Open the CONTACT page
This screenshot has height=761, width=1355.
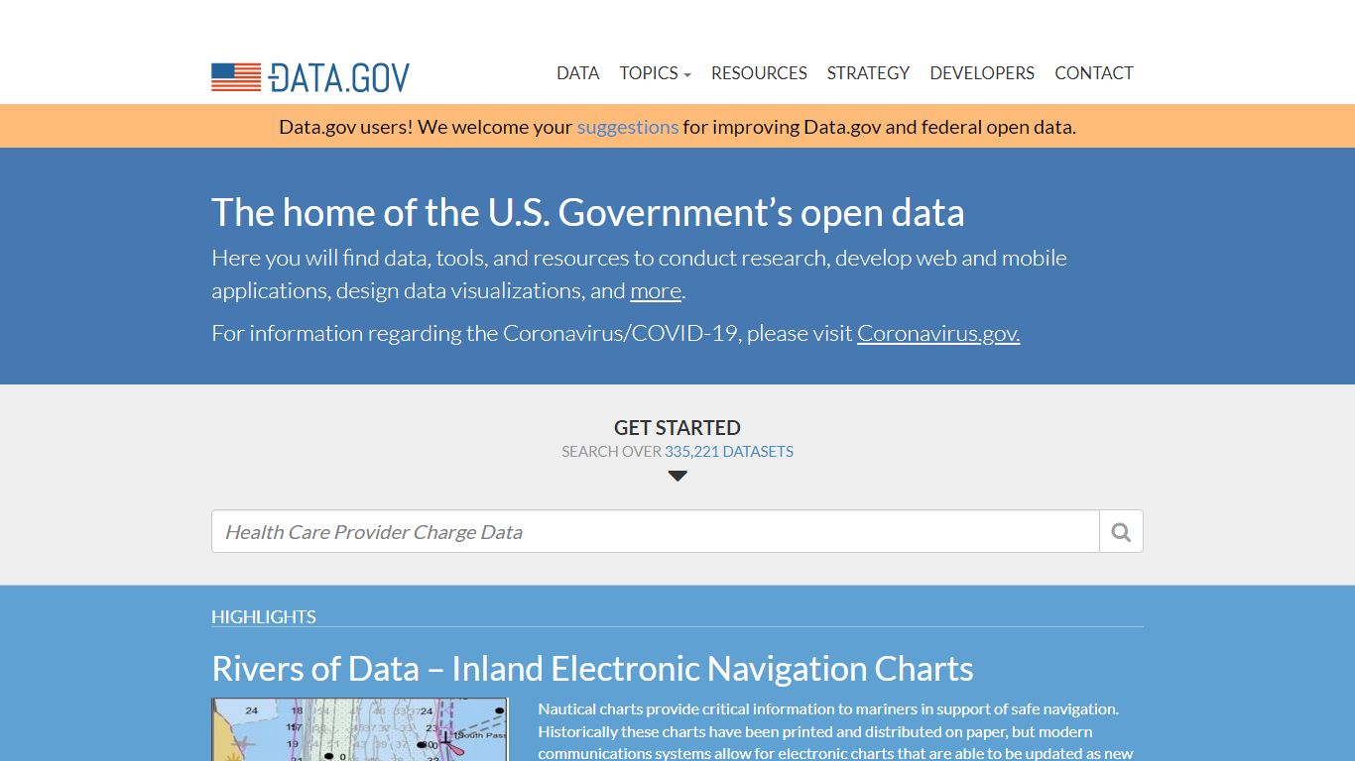pyautogui.click(x=1093, y=73)
